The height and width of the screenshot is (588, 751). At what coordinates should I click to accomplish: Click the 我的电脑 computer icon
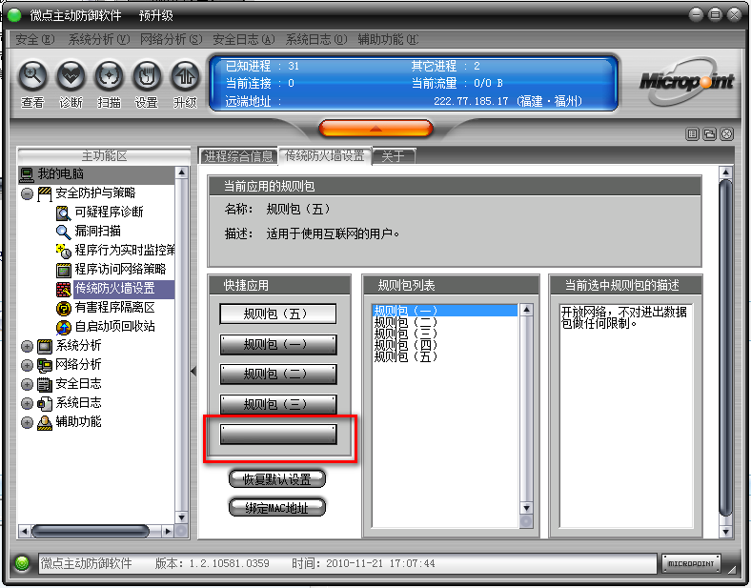click(27, 174)
